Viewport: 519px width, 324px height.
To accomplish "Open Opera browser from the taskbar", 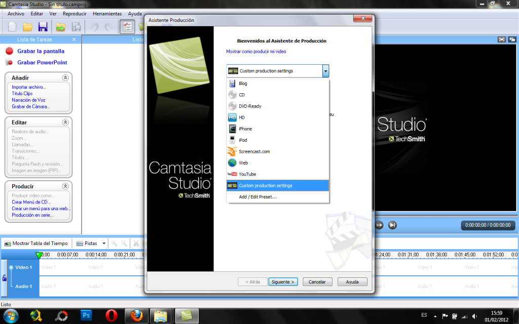I will pyautogui.click(x=111, y=316).
